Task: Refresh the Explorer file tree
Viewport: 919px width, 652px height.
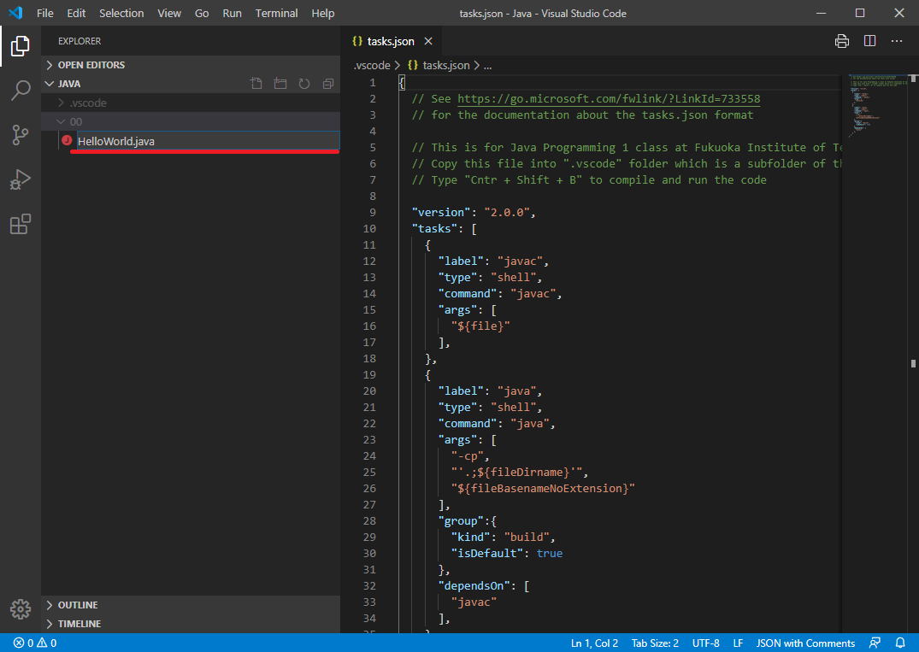Action: pyautogui.click(x=304, y=84)
